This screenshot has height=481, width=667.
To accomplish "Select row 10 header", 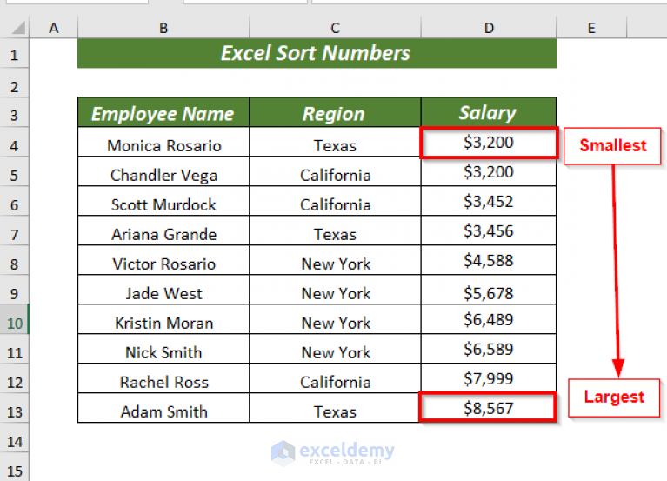I will point(14,323).
